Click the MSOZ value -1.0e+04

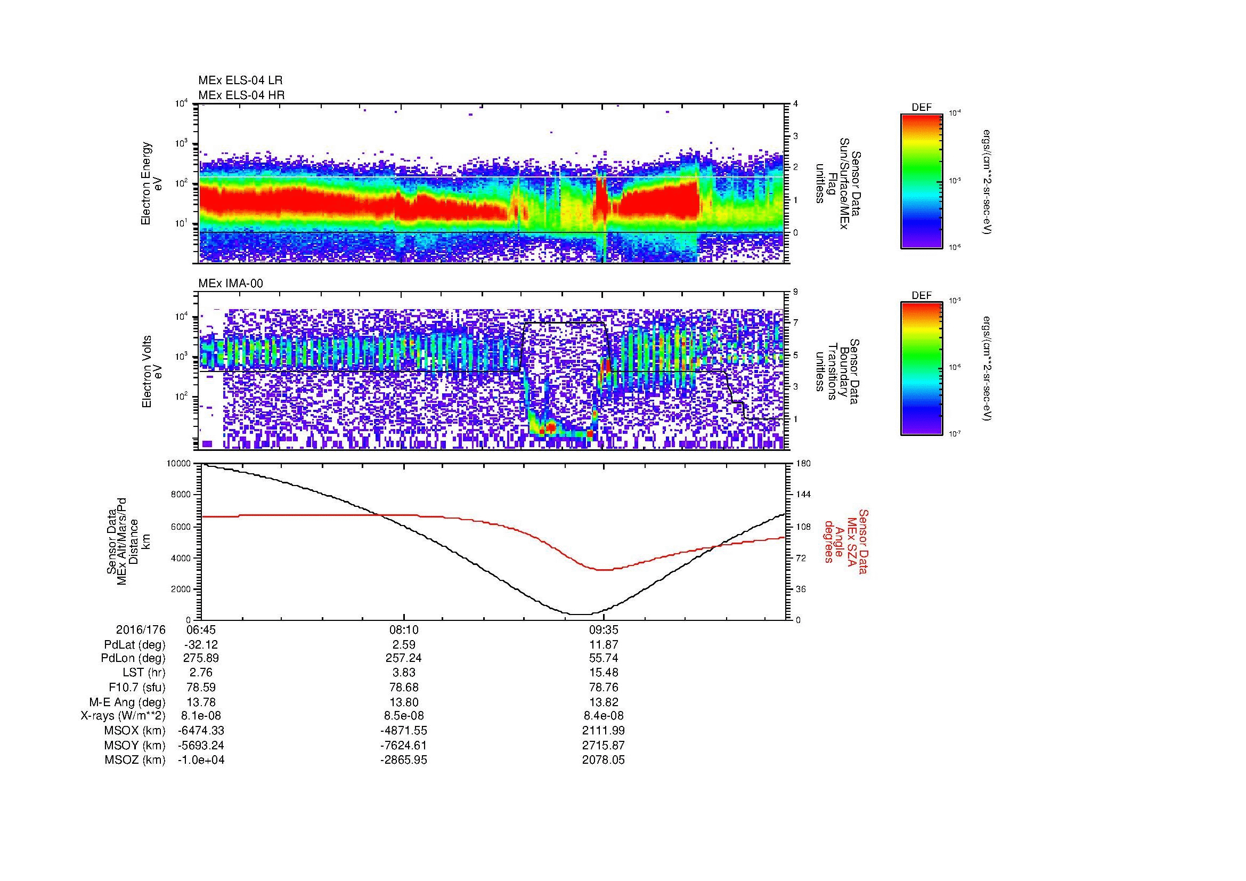[x=201, y=760]
